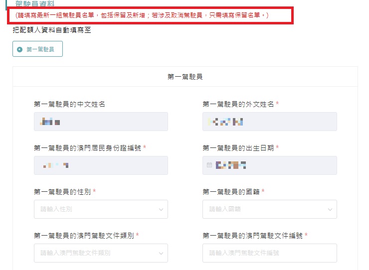The image size is (369, 270).
Task: Click the 第一駕駛員 section header
Action: [x=185, y=77]
